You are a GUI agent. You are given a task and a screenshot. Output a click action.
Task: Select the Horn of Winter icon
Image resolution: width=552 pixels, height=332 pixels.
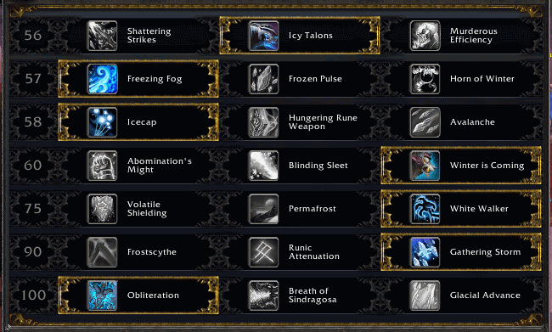(x=425, y=79)
